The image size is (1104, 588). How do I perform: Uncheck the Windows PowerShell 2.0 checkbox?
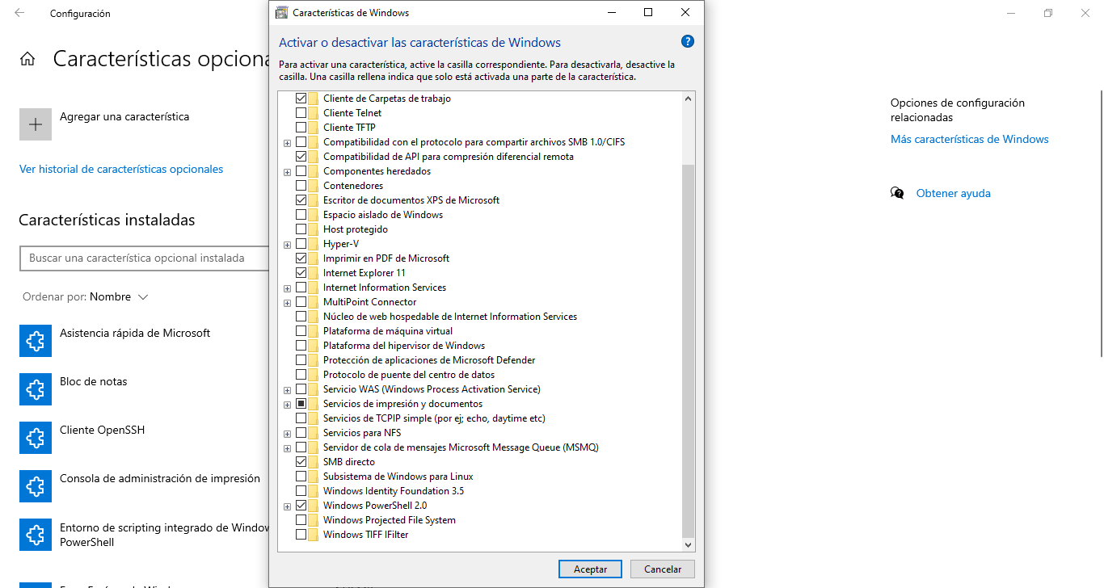point(301,506)
